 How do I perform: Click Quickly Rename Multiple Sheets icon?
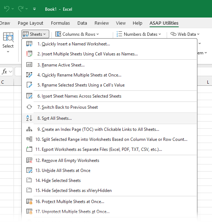click(29, 75)
